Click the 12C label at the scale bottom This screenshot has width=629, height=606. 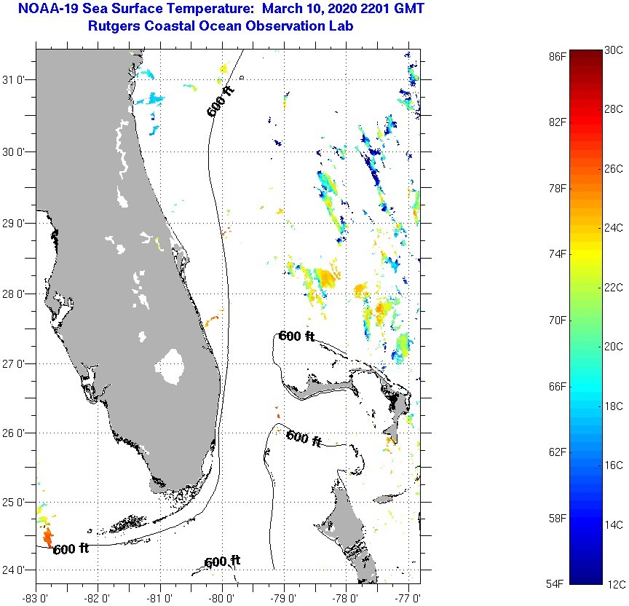(613, 584)
